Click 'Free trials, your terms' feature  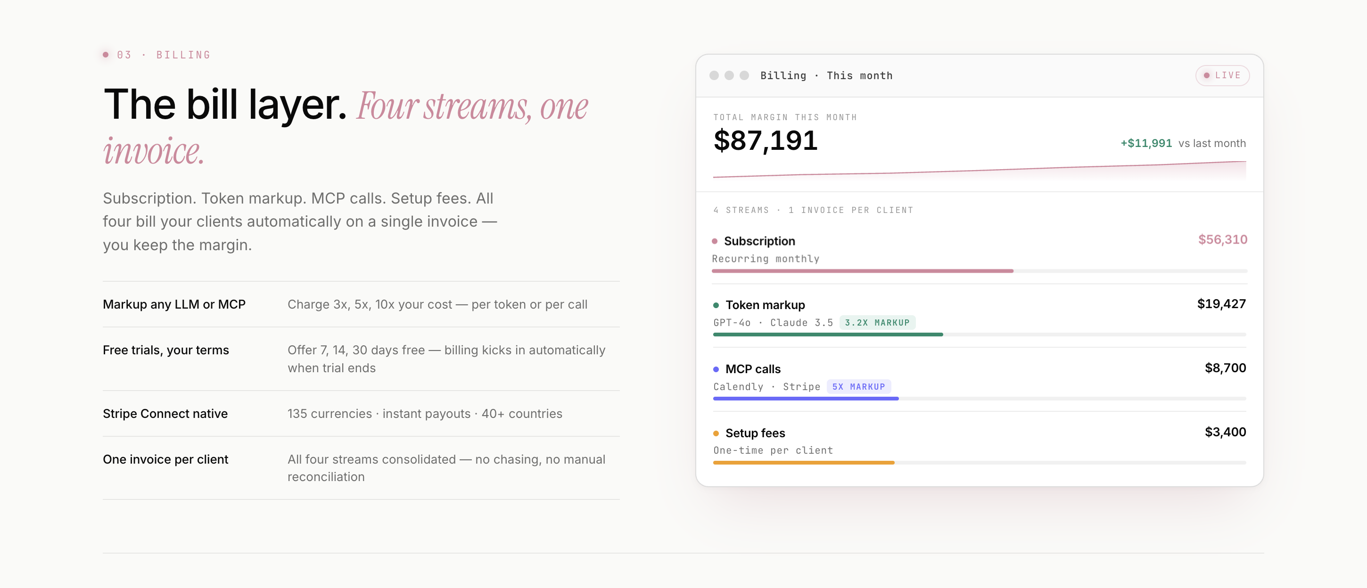[x=165, y=350]
